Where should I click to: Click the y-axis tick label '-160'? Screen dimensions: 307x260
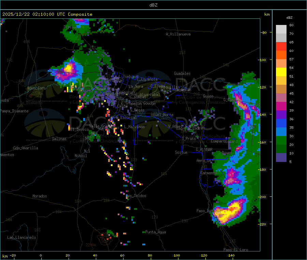click(262, 142)
